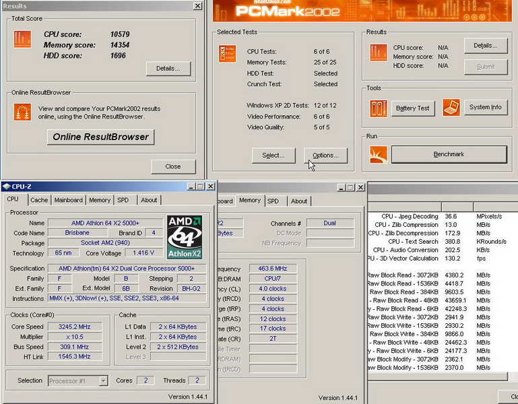518x404 pixels.
Task: Minimize the first CPU-Z window
Action: (191, 187)
